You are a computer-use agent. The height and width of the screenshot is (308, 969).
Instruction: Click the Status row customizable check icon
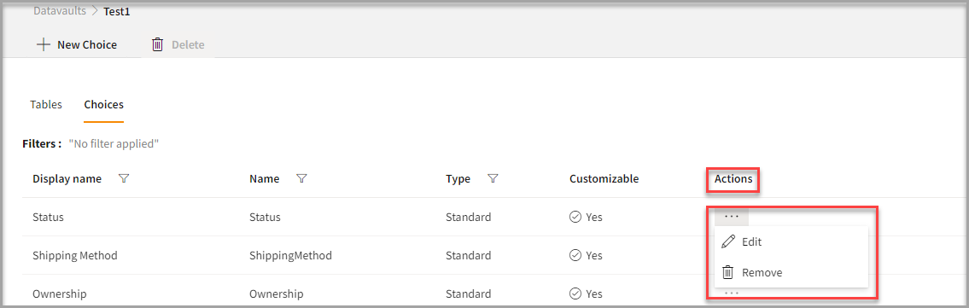pyautogui.click(x=575, y=218)
